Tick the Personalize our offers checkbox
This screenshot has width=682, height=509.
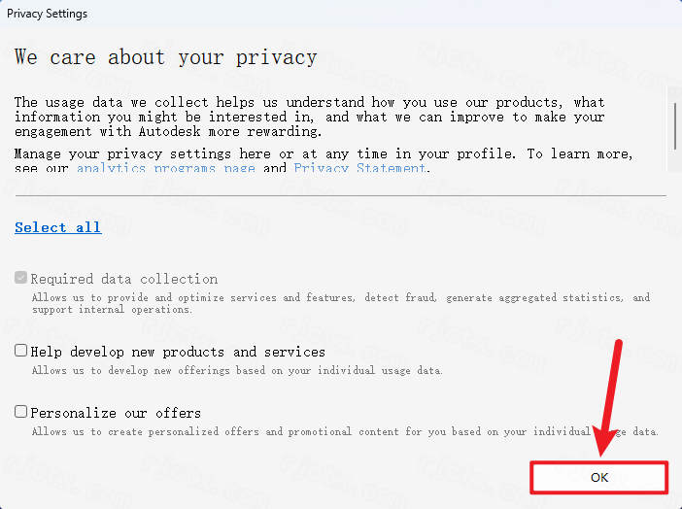(x=21, y=412)
